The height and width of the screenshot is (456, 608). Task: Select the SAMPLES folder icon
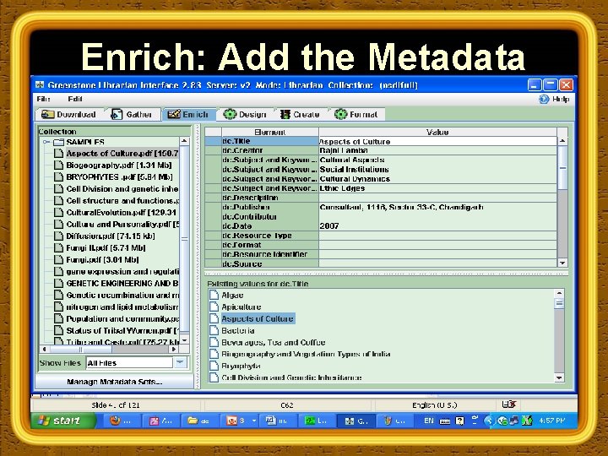point(58,143)
